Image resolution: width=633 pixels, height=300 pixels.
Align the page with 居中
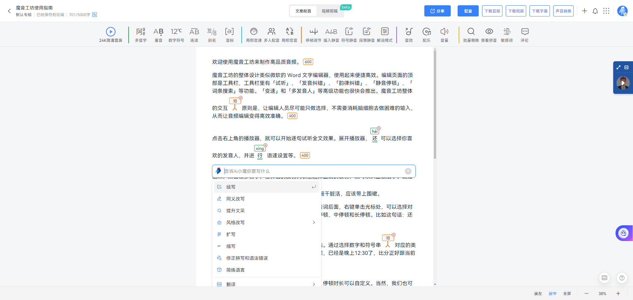553,293
